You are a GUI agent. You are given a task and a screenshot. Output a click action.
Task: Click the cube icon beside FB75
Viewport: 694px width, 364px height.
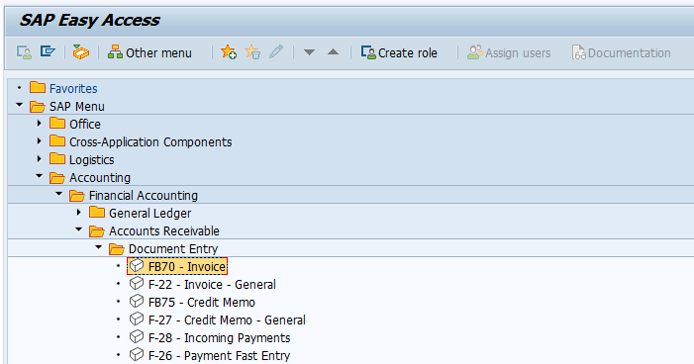pyautogui.click(x=137, y=302)
